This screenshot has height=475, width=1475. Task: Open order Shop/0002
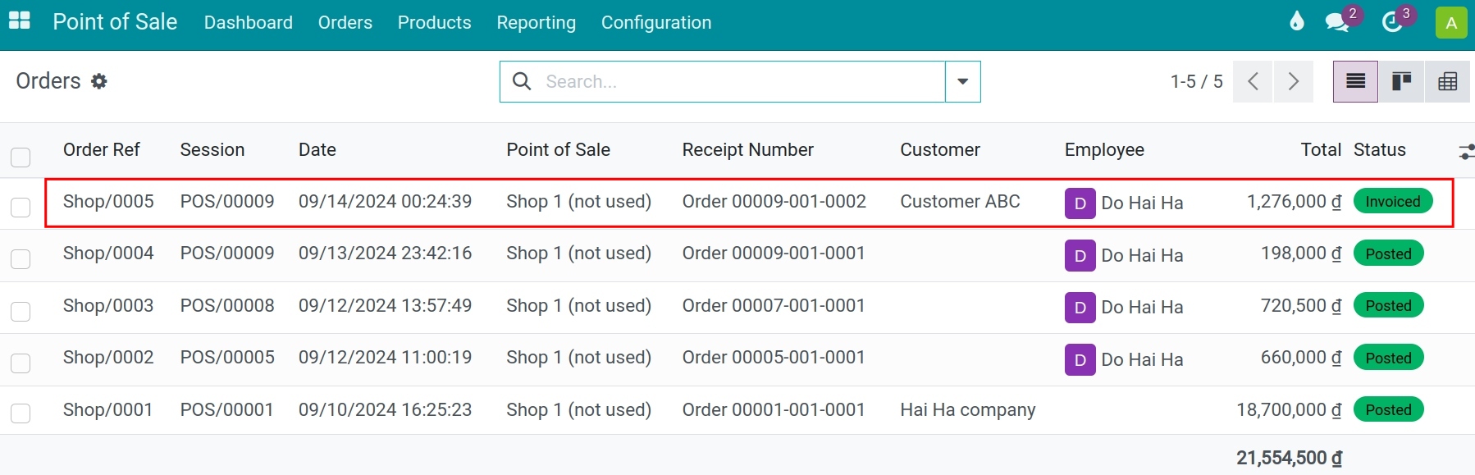(108, 358)
